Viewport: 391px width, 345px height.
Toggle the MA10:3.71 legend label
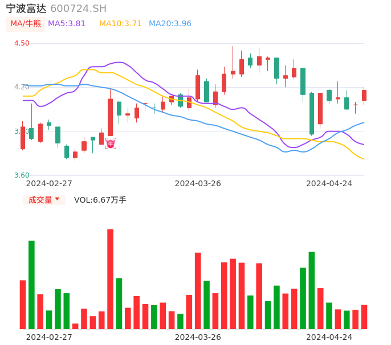(120, 24)
